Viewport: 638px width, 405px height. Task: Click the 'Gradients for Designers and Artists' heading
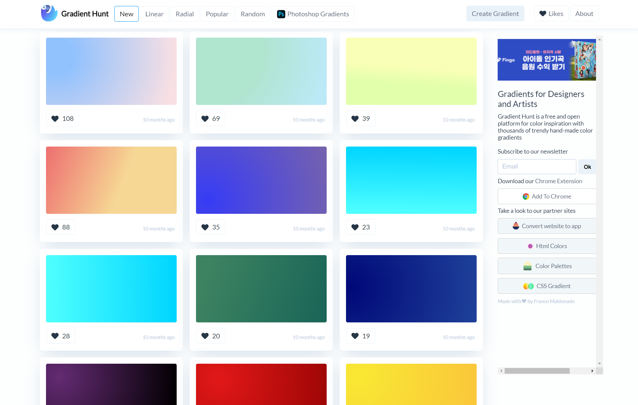541,99
